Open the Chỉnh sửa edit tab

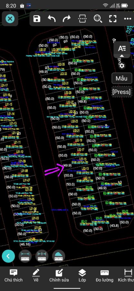tap(59, 276)
